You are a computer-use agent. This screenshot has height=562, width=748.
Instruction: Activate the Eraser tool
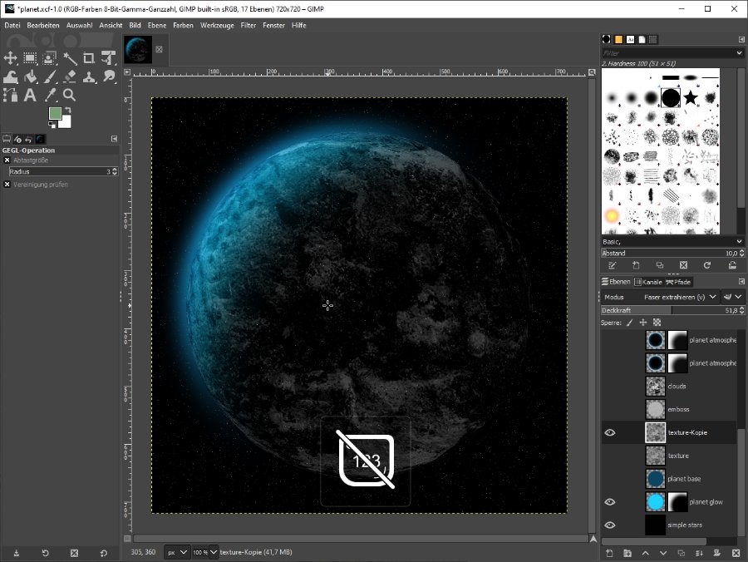click(69, 77)
